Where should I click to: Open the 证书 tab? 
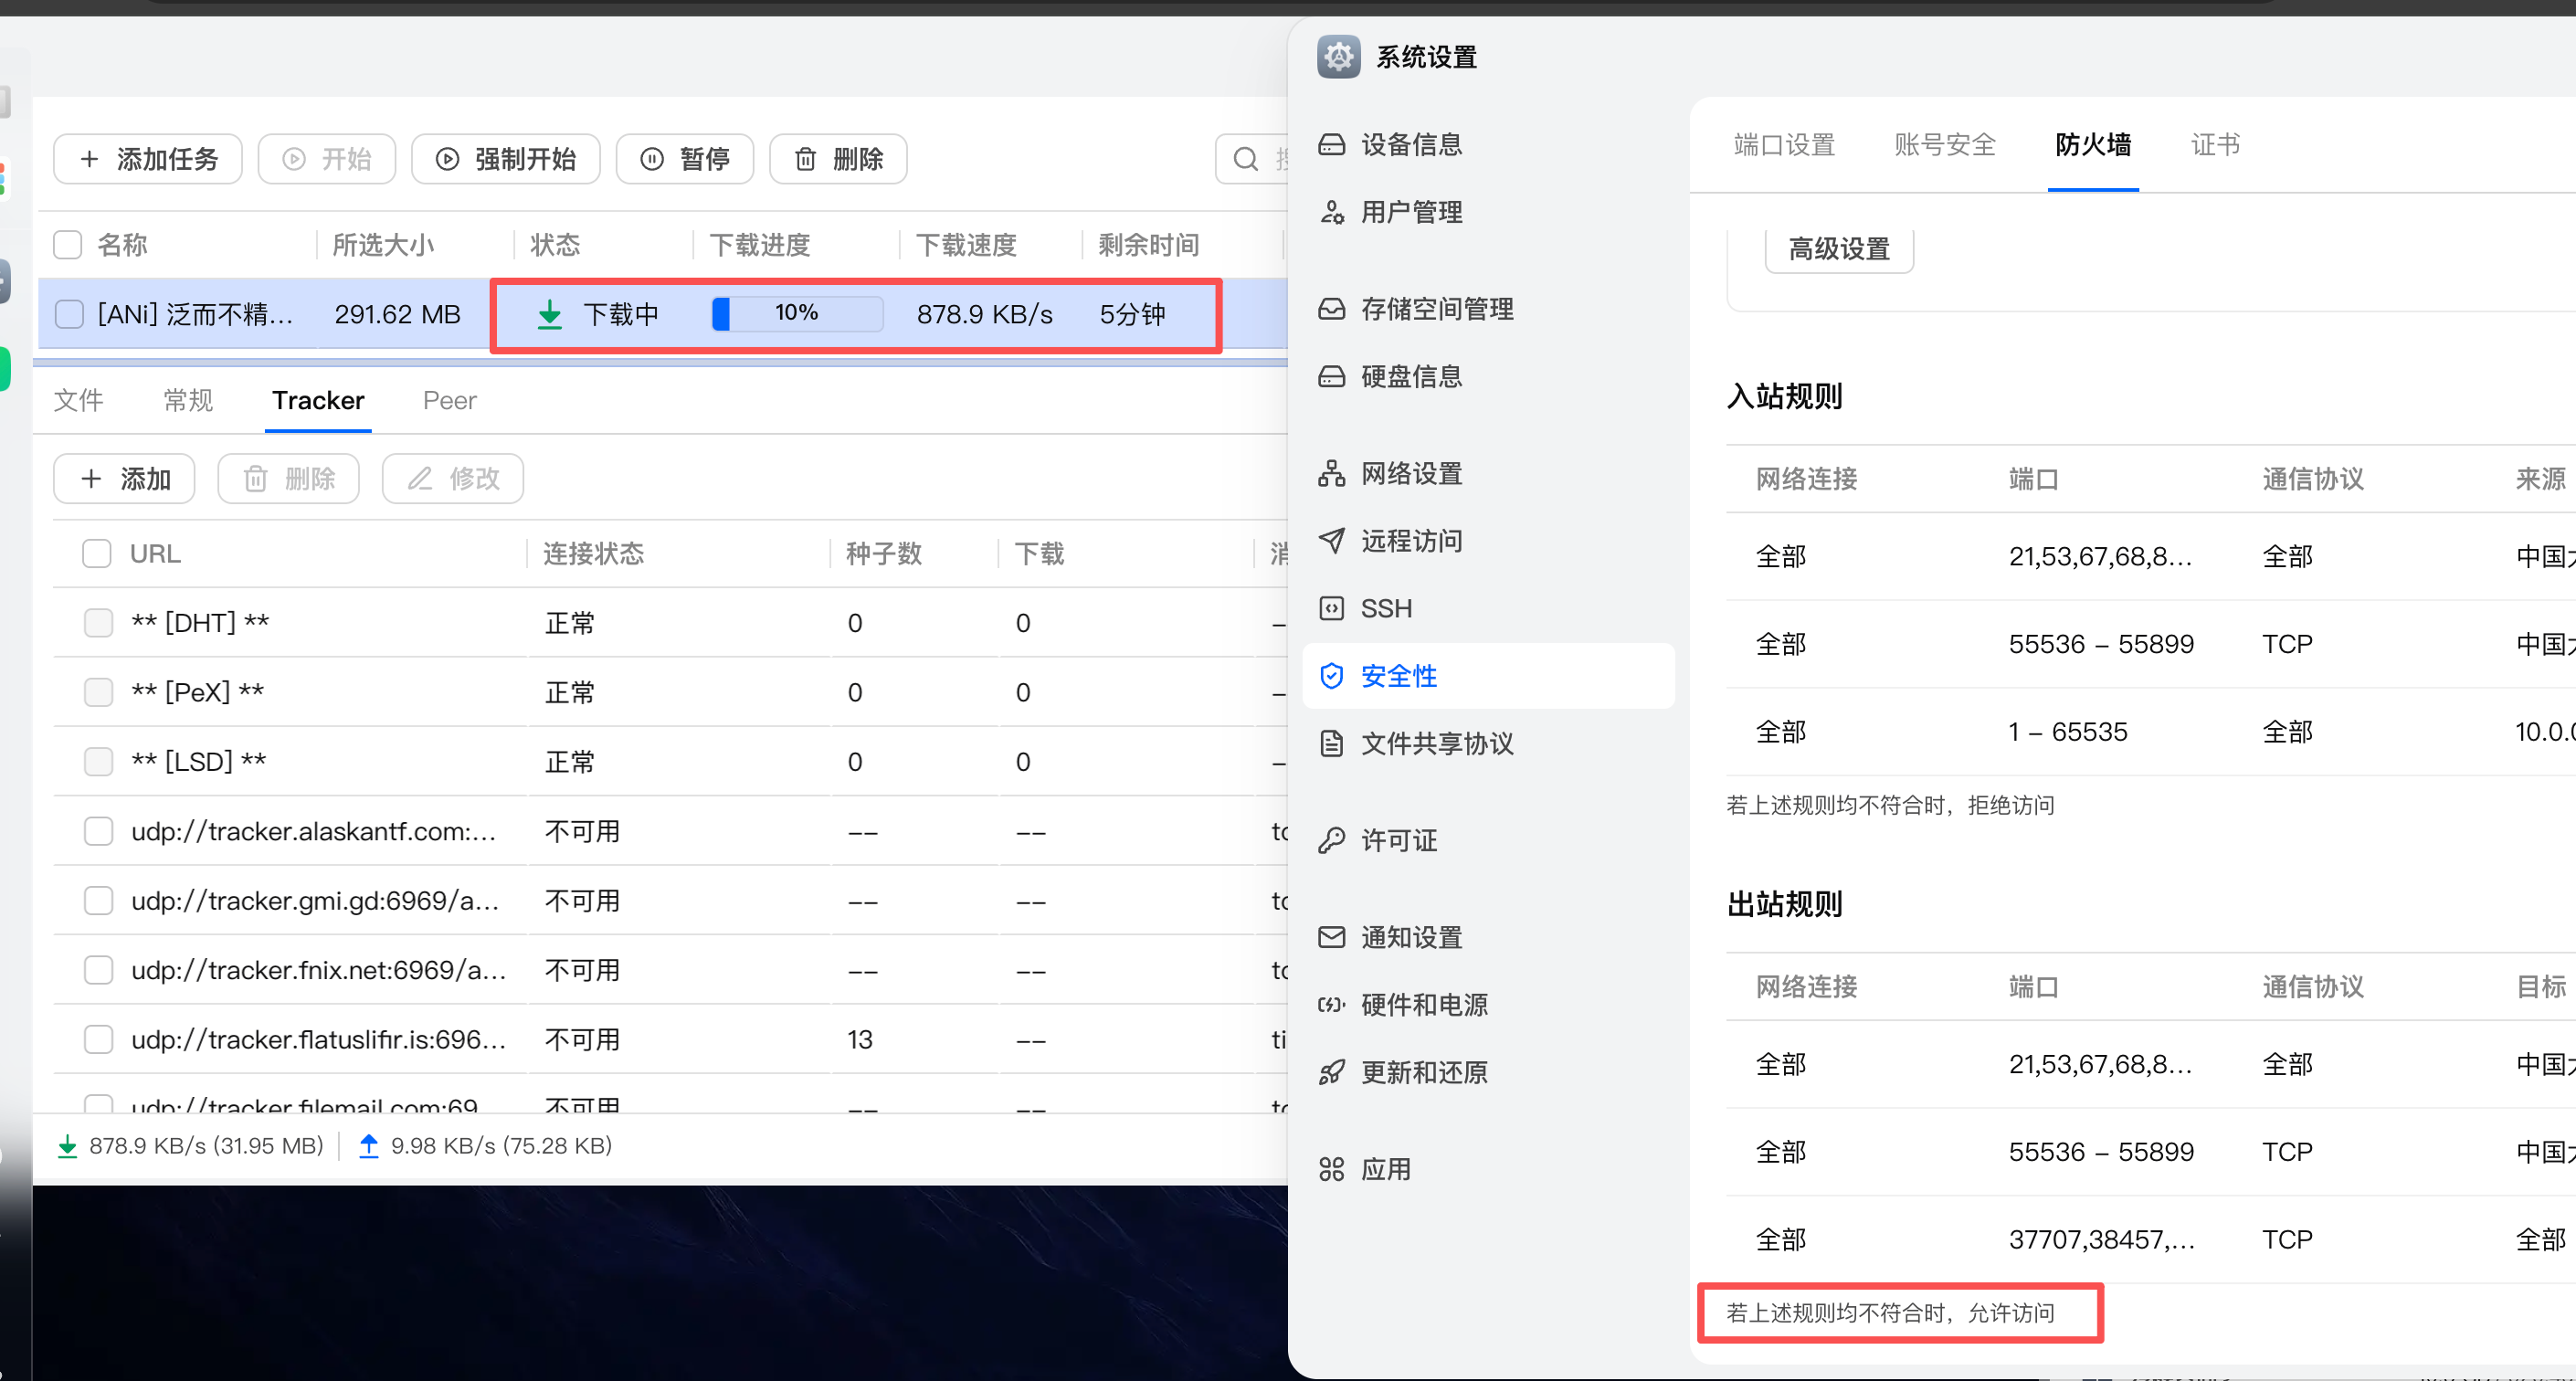point(2215,145)
